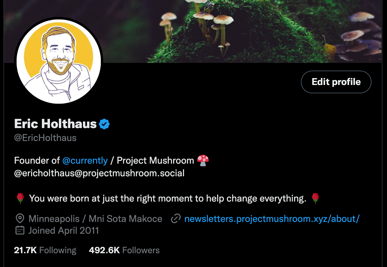Click the rose emoji before the quote
Screen dimensions: 387x267
[20, 198]
